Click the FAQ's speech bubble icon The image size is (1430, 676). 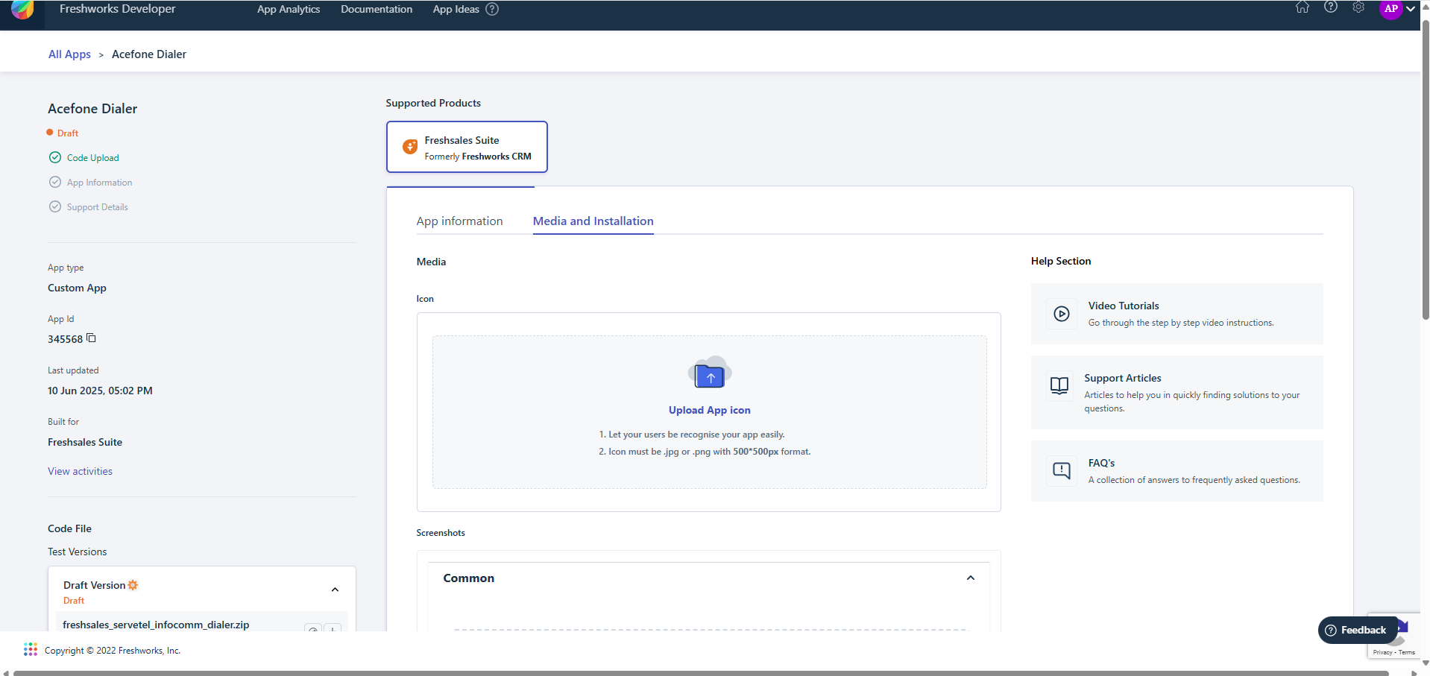pyautogui.click(x=1062, y=470)
